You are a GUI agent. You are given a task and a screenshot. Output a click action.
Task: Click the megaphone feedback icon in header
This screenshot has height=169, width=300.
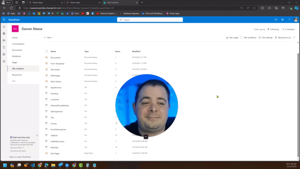point(276,20)
